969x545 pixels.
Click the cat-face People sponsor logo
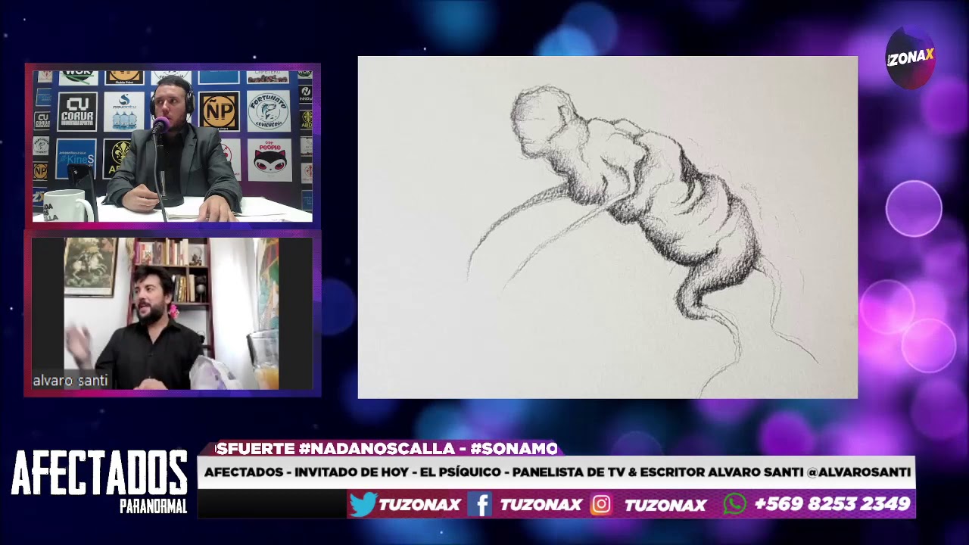(x=269, y=159)
